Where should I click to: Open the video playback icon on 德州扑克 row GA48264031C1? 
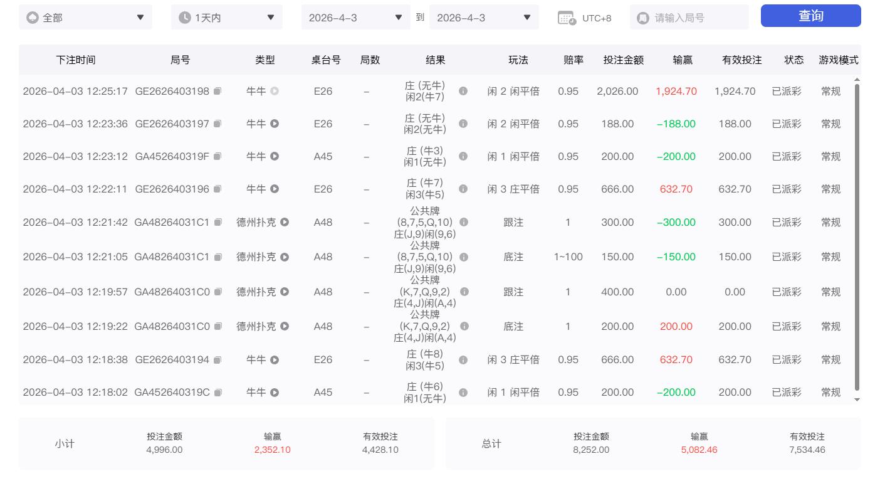(x=284, y=222)
